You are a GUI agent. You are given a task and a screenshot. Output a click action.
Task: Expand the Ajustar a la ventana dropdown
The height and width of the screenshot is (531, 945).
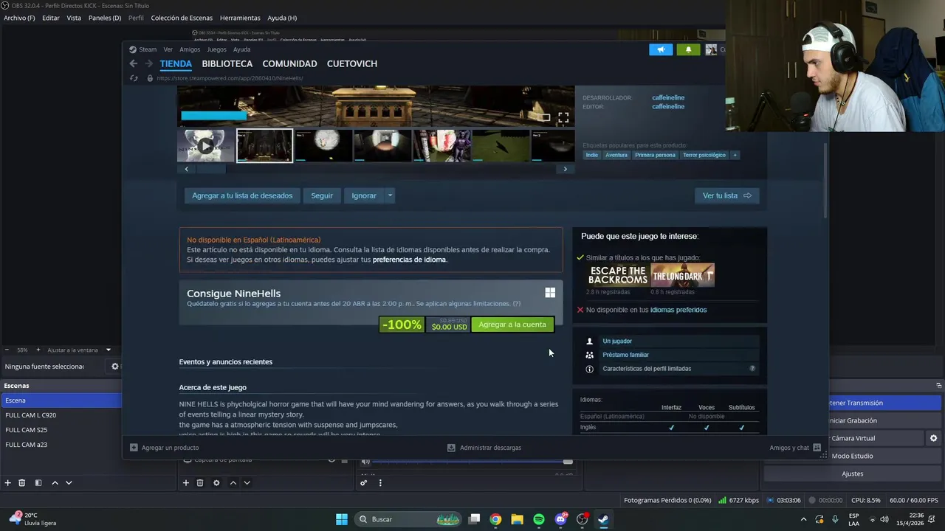[108, 350]
